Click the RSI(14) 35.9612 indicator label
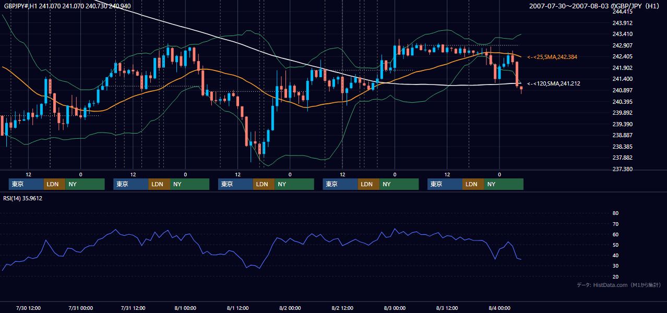 click(x=23, y=198)
